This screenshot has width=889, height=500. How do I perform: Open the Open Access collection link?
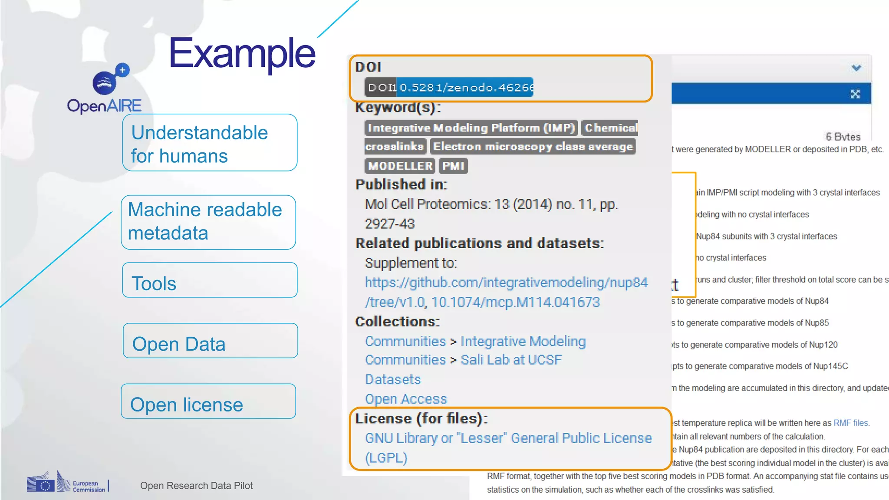click(x=406, y=399)
